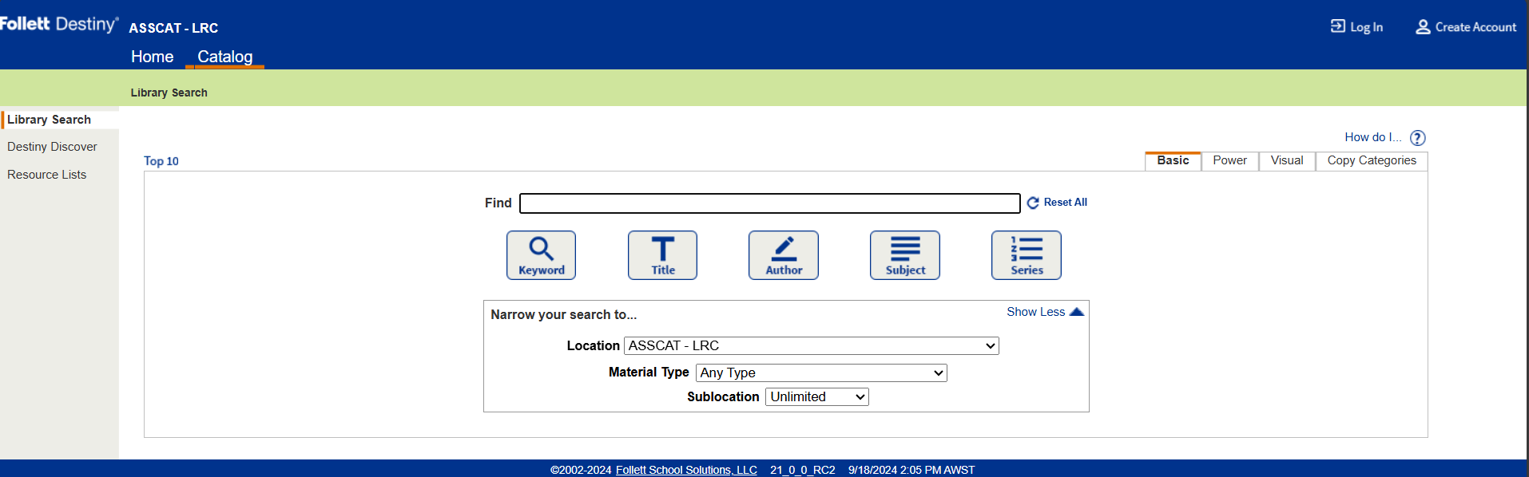Go to the Home tab
1529x477 pixels.
pyautogui.click(x=152, y=57)
